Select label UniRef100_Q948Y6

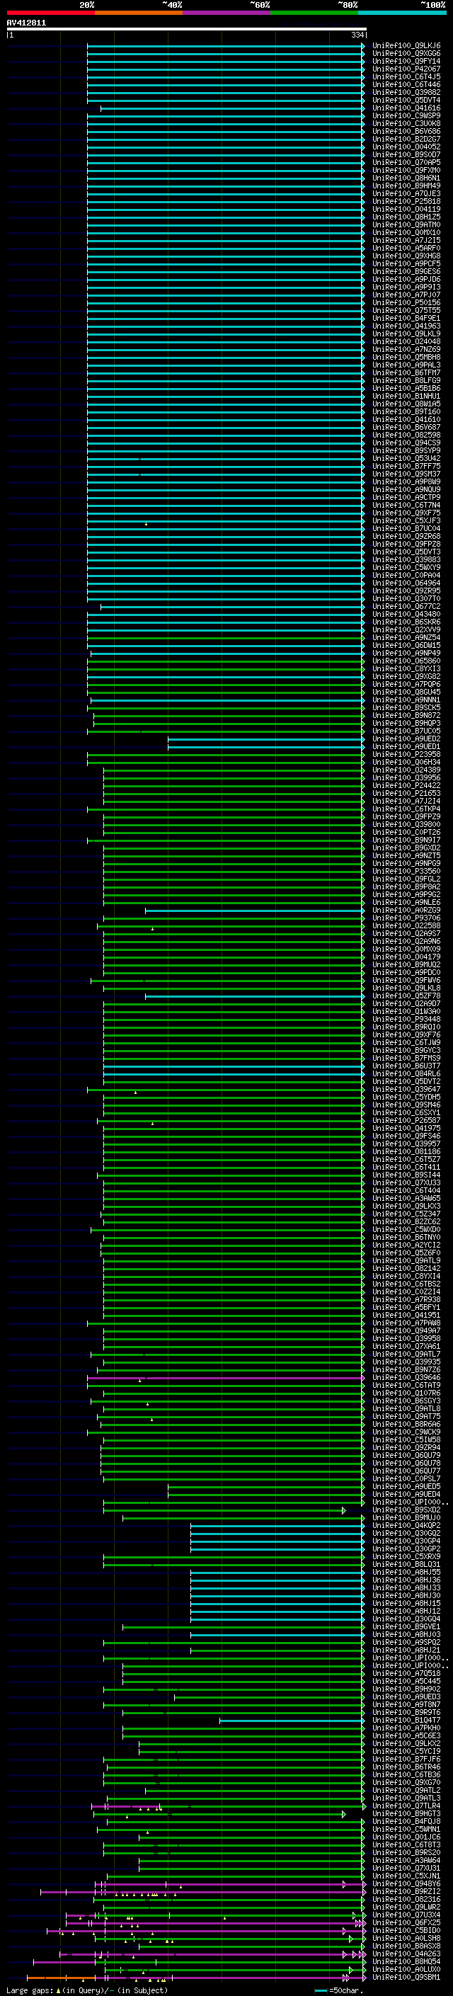click(x=406, y=1883)
